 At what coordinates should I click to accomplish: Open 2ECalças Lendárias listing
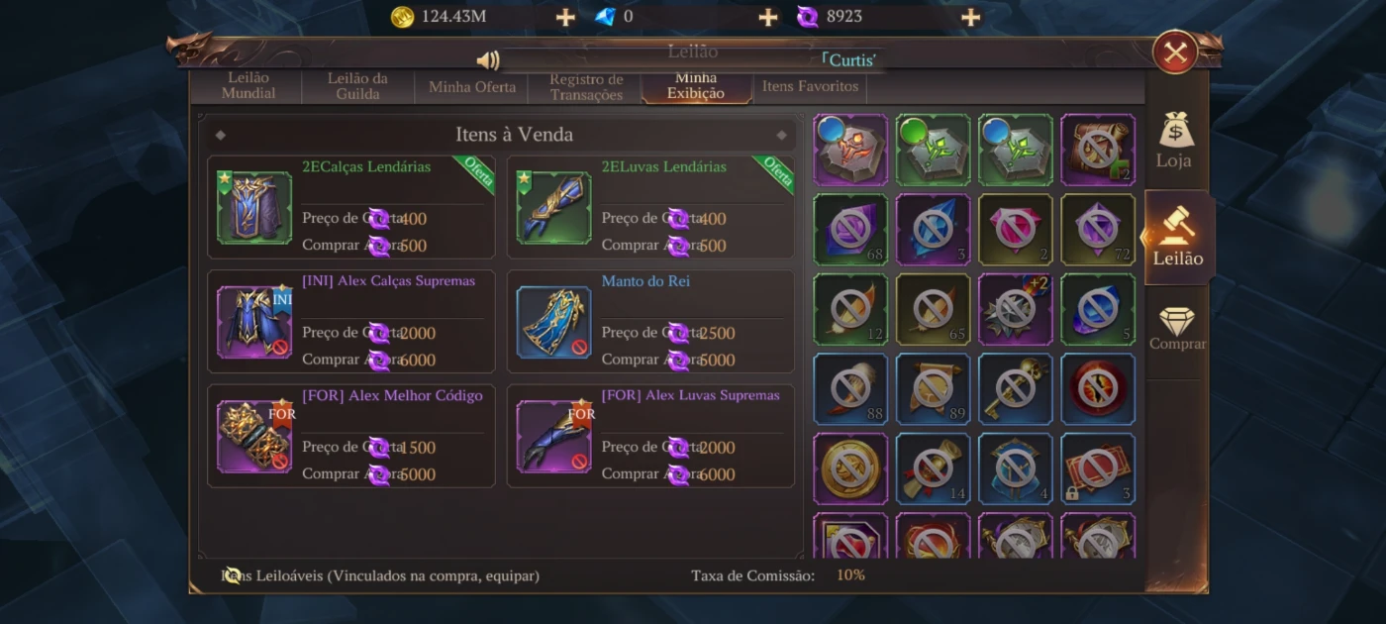pos(351,207)
